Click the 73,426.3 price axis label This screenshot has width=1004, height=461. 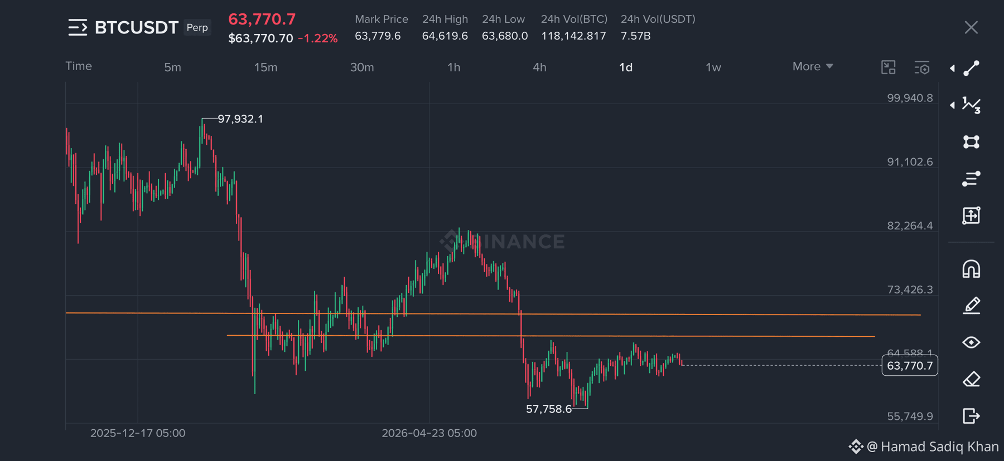(910, 290)
